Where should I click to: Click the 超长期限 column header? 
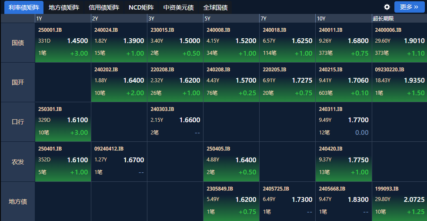point(399,19)
